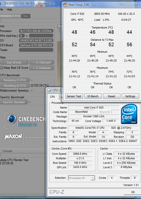Click the QPI Link value 3420.0 MHz
The image size is (141, 199).
point(80,167)
